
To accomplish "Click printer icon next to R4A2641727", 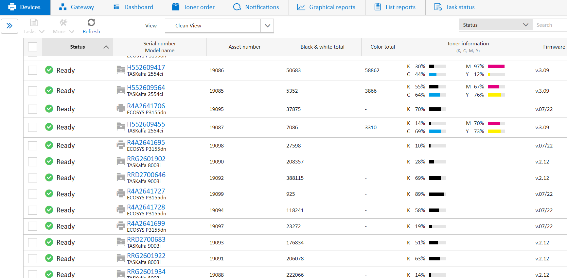I will (x=121, y=193).
